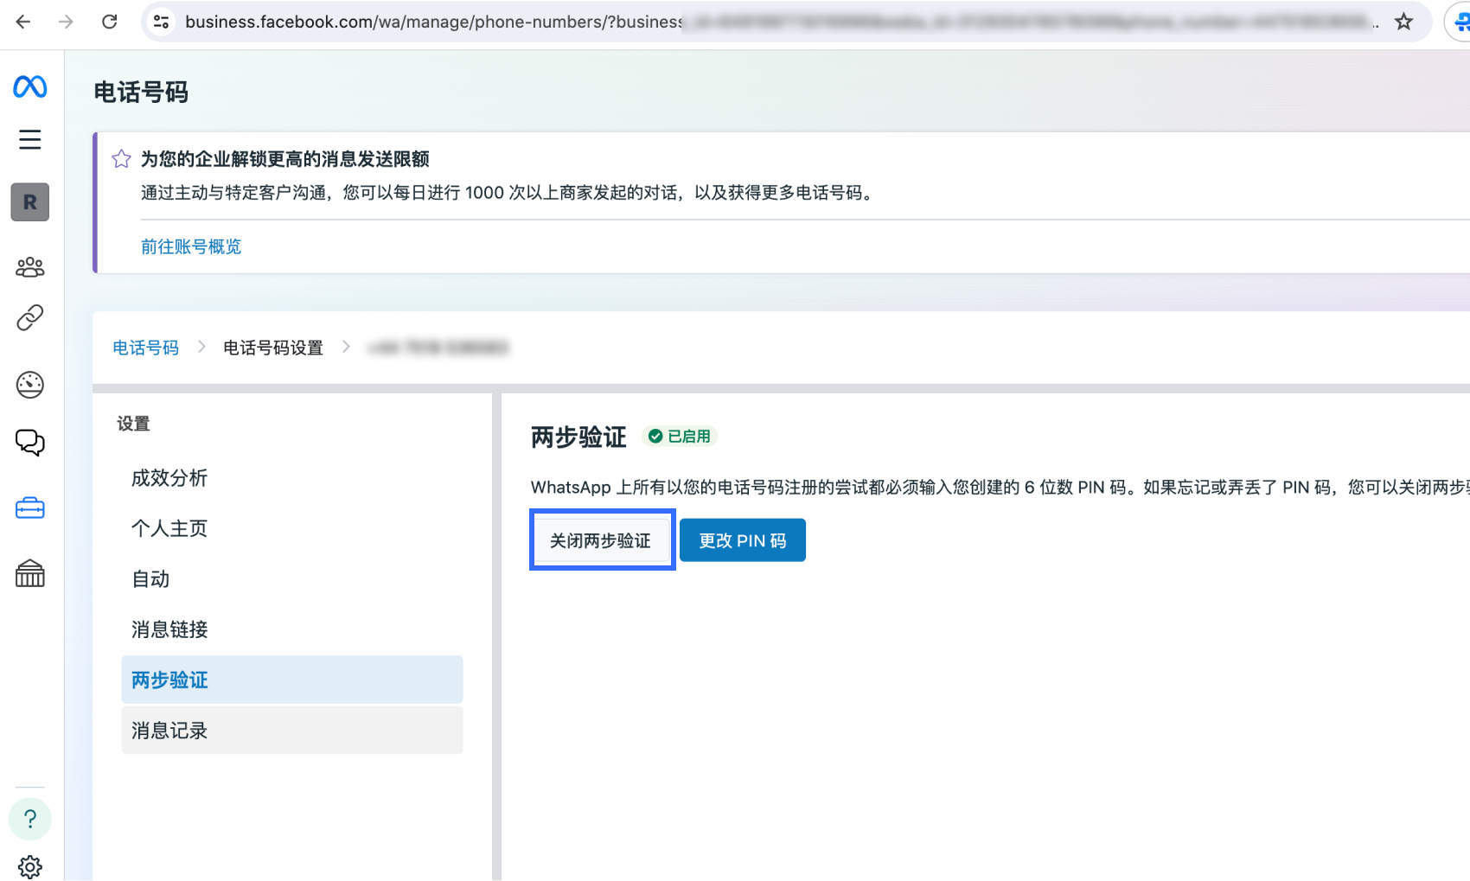Open the chat bubbles sidebar icon
Viewport: 1470px width, 881px height.
click(x=30, y=443)
